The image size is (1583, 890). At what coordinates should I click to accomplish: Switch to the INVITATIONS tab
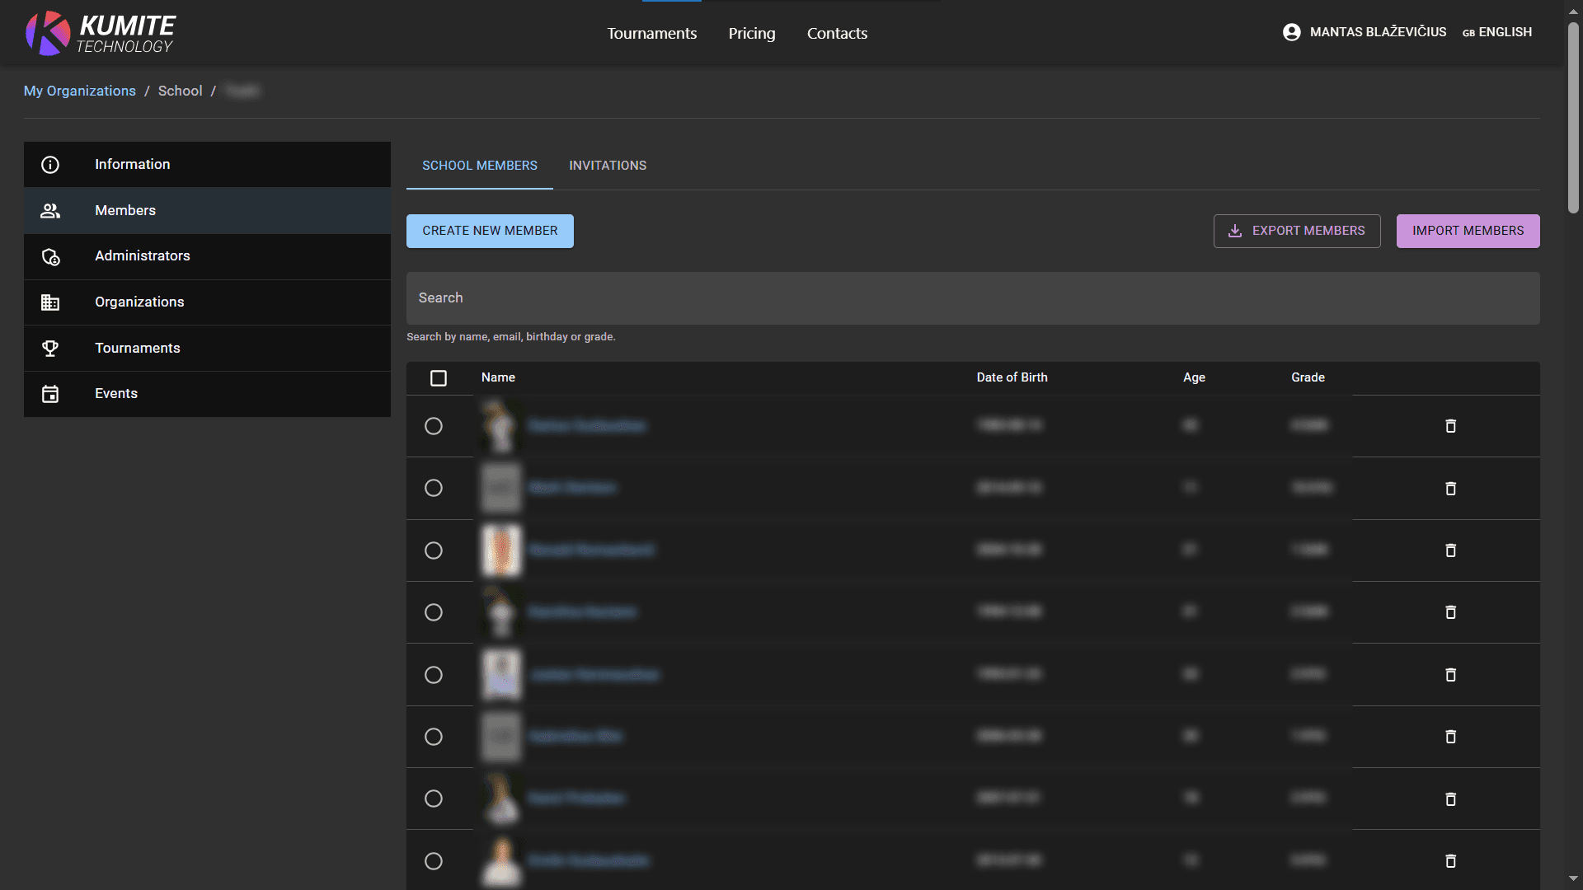[x=608, y=166]
